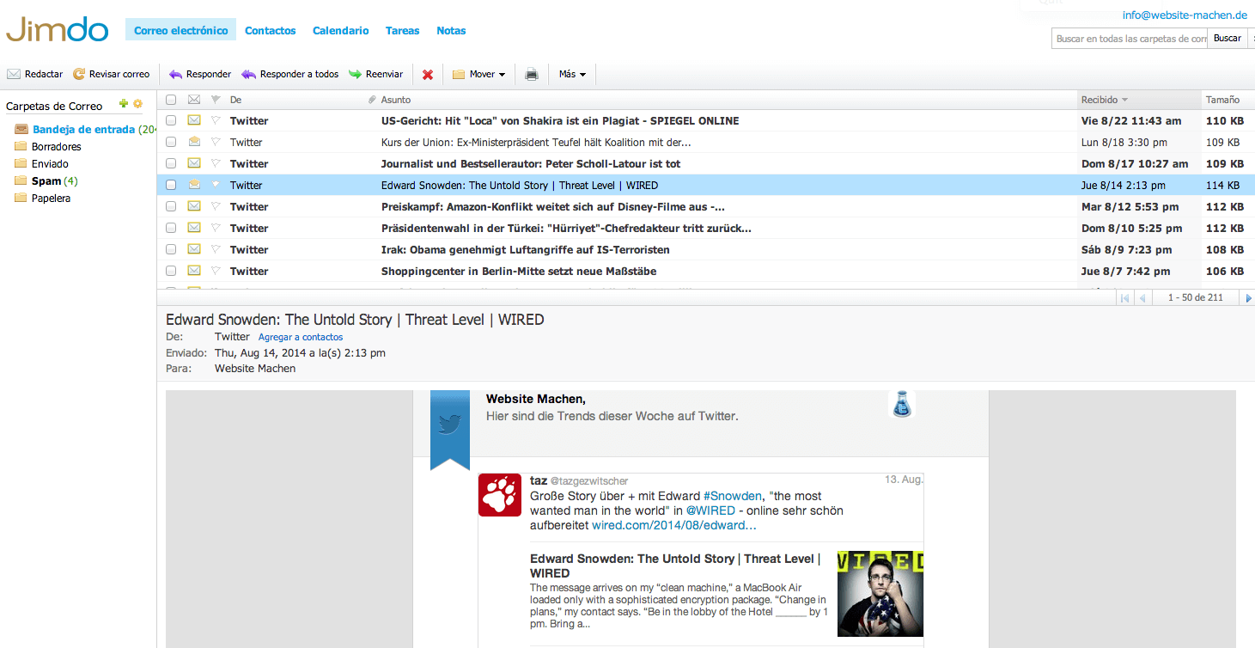Open the Borradores folder

pos(56,147)
